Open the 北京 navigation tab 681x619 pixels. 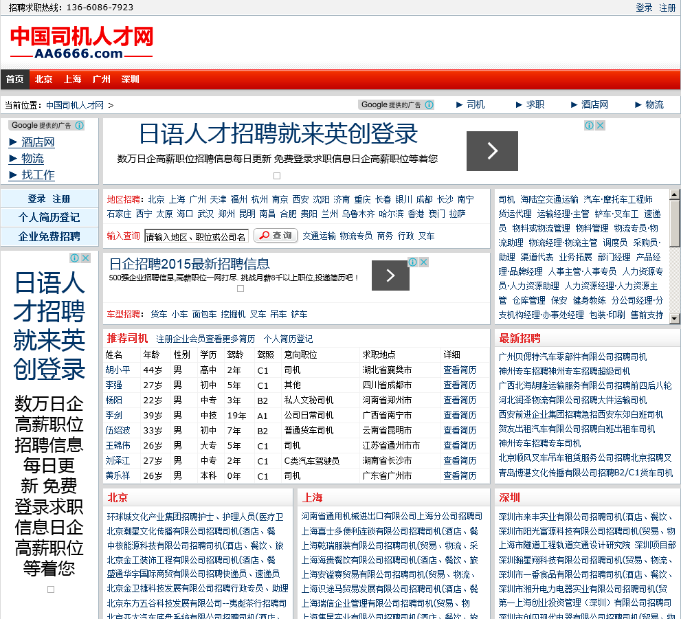[43, 80]
